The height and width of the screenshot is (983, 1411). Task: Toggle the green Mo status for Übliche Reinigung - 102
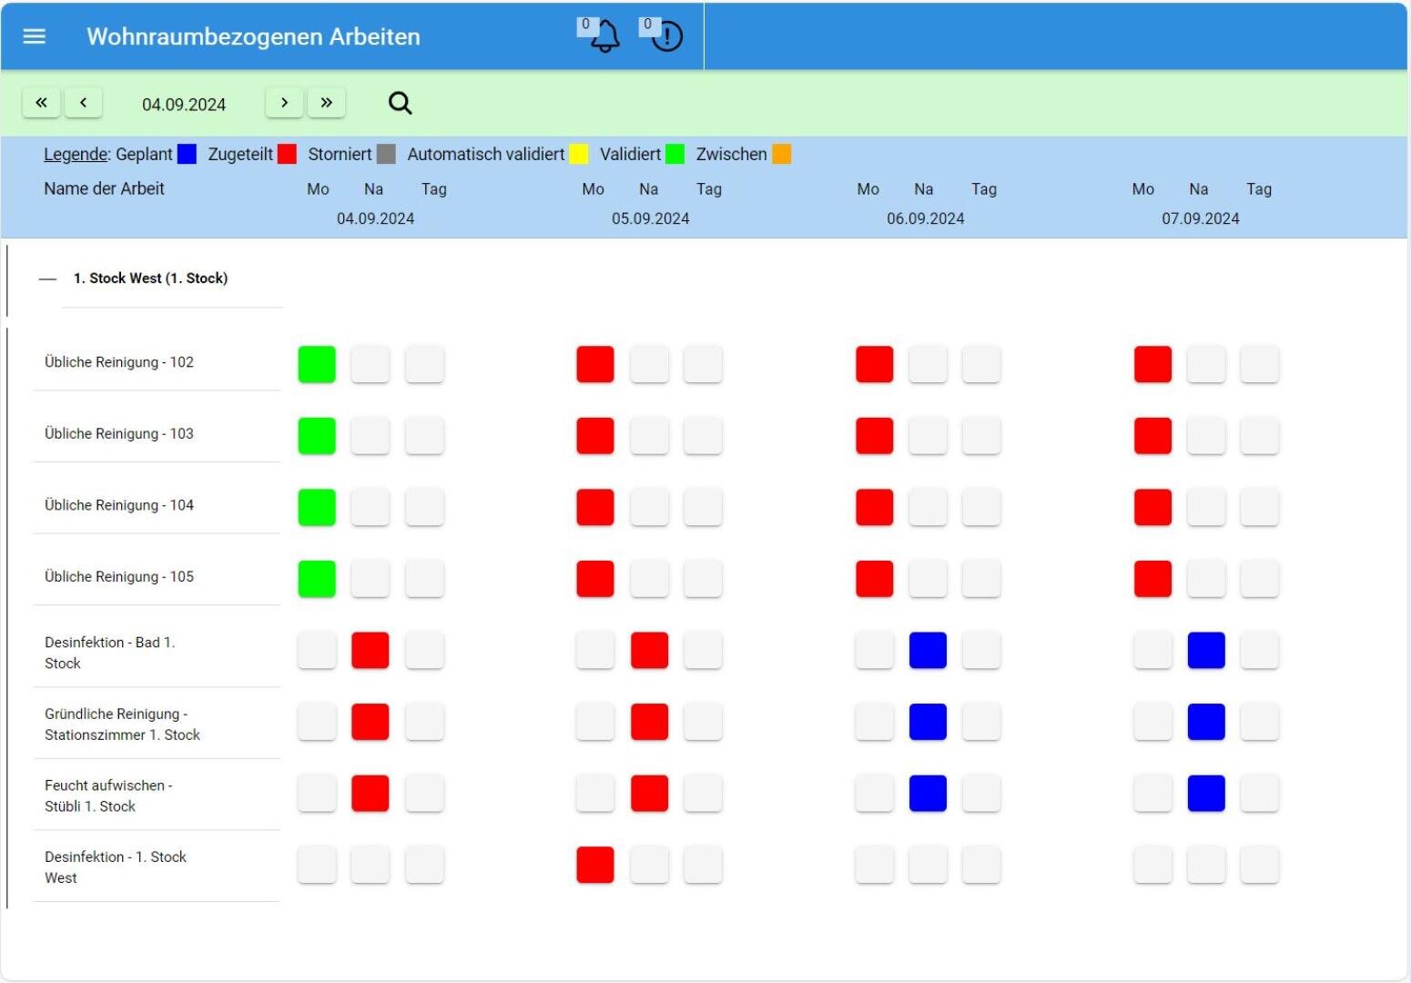(x=316, y=363)
